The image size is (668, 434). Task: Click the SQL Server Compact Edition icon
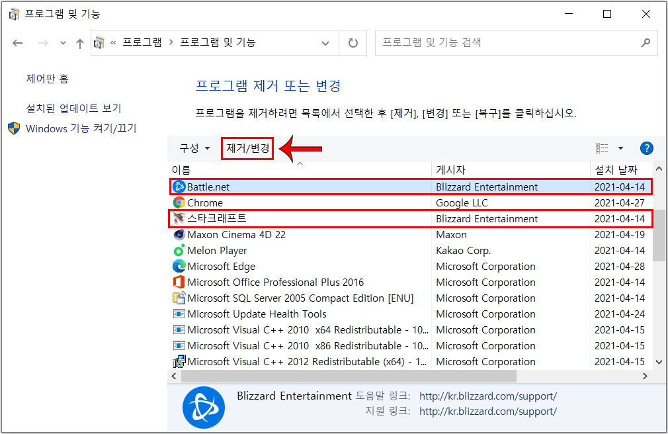click(179, 298)
